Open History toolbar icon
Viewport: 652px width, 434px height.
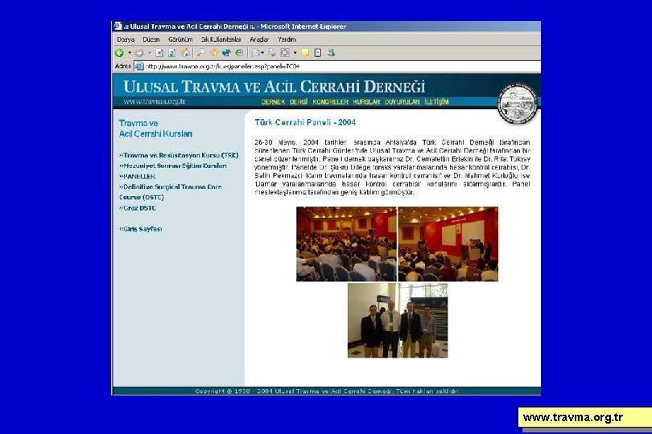(239, 53)
